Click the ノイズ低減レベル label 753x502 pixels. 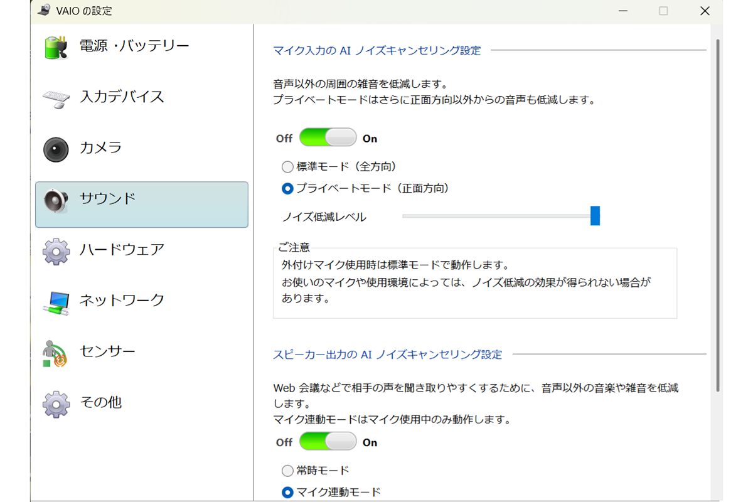pos(324,217)
